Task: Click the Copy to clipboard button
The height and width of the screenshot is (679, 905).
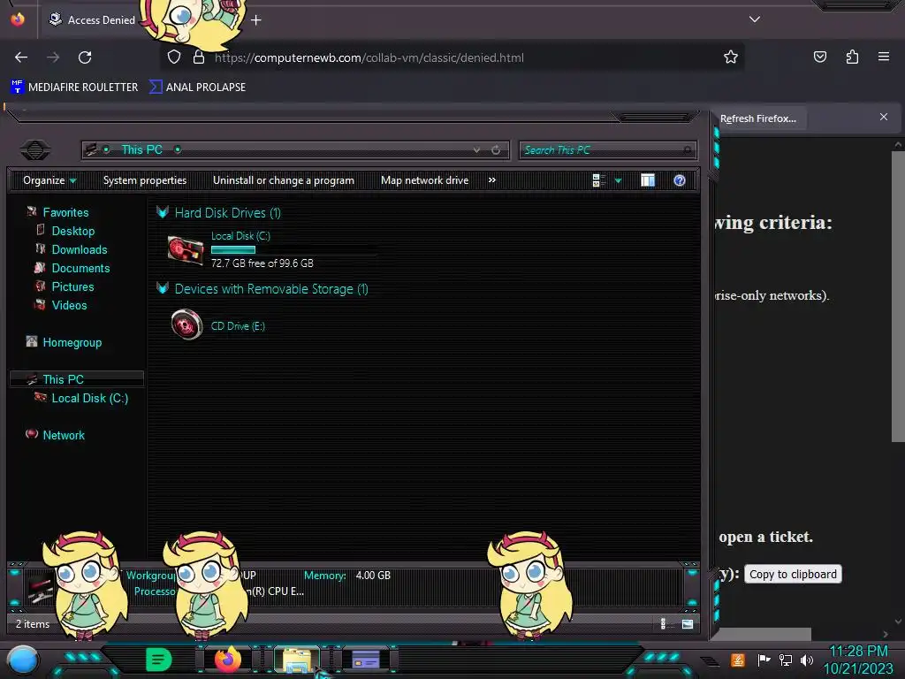Action: coord(793,574)
